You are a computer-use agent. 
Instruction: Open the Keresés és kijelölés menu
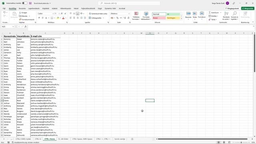(x=234, y=16)
